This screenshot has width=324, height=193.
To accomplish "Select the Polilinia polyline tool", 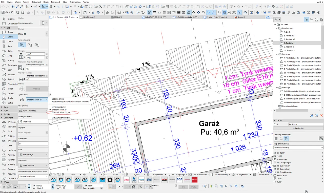I will pyautogui.click(x=9, y=155).
